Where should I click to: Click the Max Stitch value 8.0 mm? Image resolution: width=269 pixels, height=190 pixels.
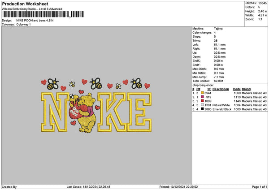coord(219,69)
